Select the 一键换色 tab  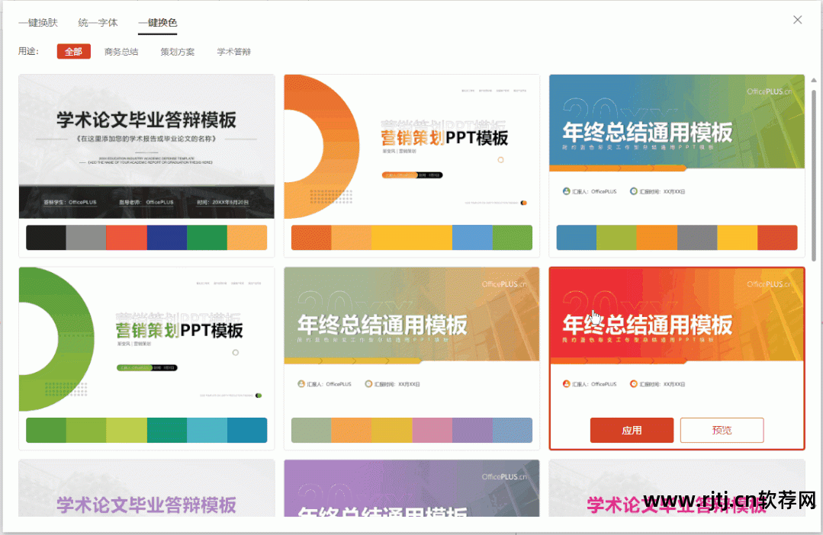157,23
